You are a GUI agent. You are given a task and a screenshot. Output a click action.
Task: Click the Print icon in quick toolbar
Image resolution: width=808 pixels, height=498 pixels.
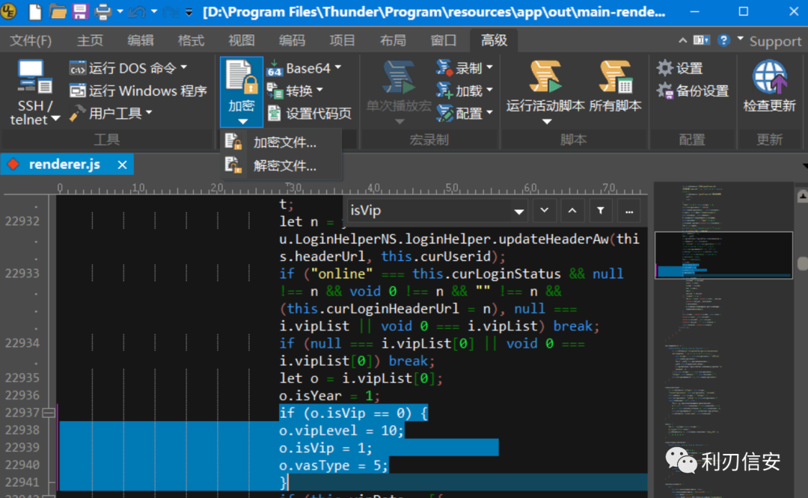tap(102, 11)
